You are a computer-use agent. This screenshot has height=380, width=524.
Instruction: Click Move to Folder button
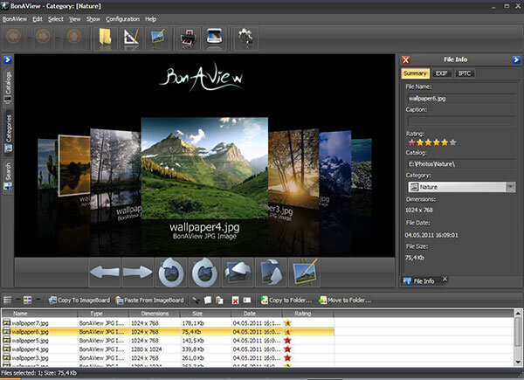[343, 300]
